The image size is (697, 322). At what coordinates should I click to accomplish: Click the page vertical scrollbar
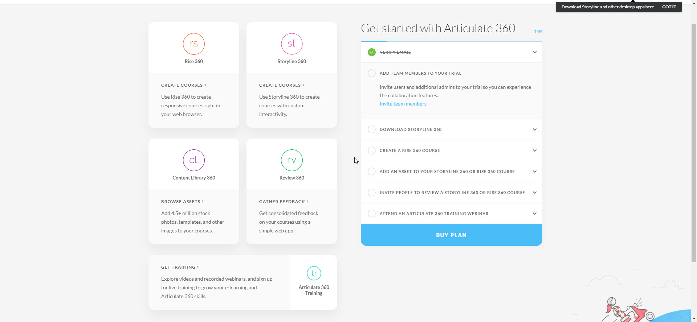694,145
